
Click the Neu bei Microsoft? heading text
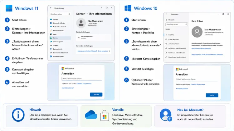[x=190, y=110]
